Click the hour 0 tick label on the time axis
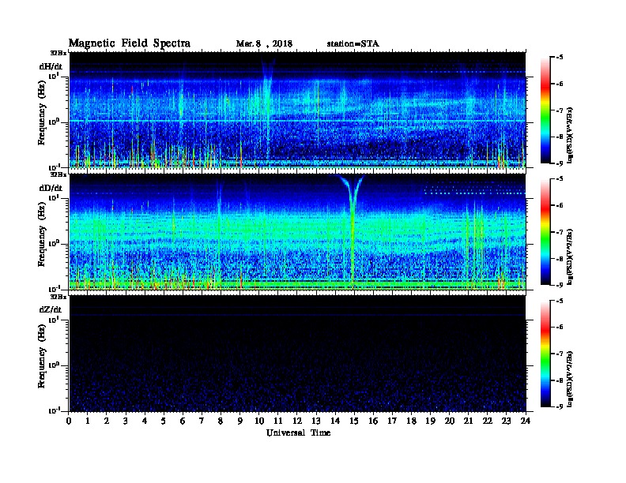This screenshot has width=626, height=483. tap(69, 421)
